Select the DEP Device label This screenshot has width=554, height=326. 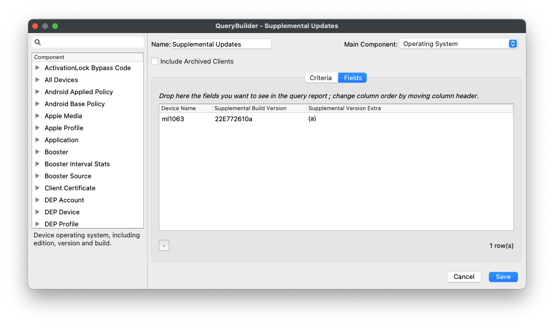click(x=62, y=212)
